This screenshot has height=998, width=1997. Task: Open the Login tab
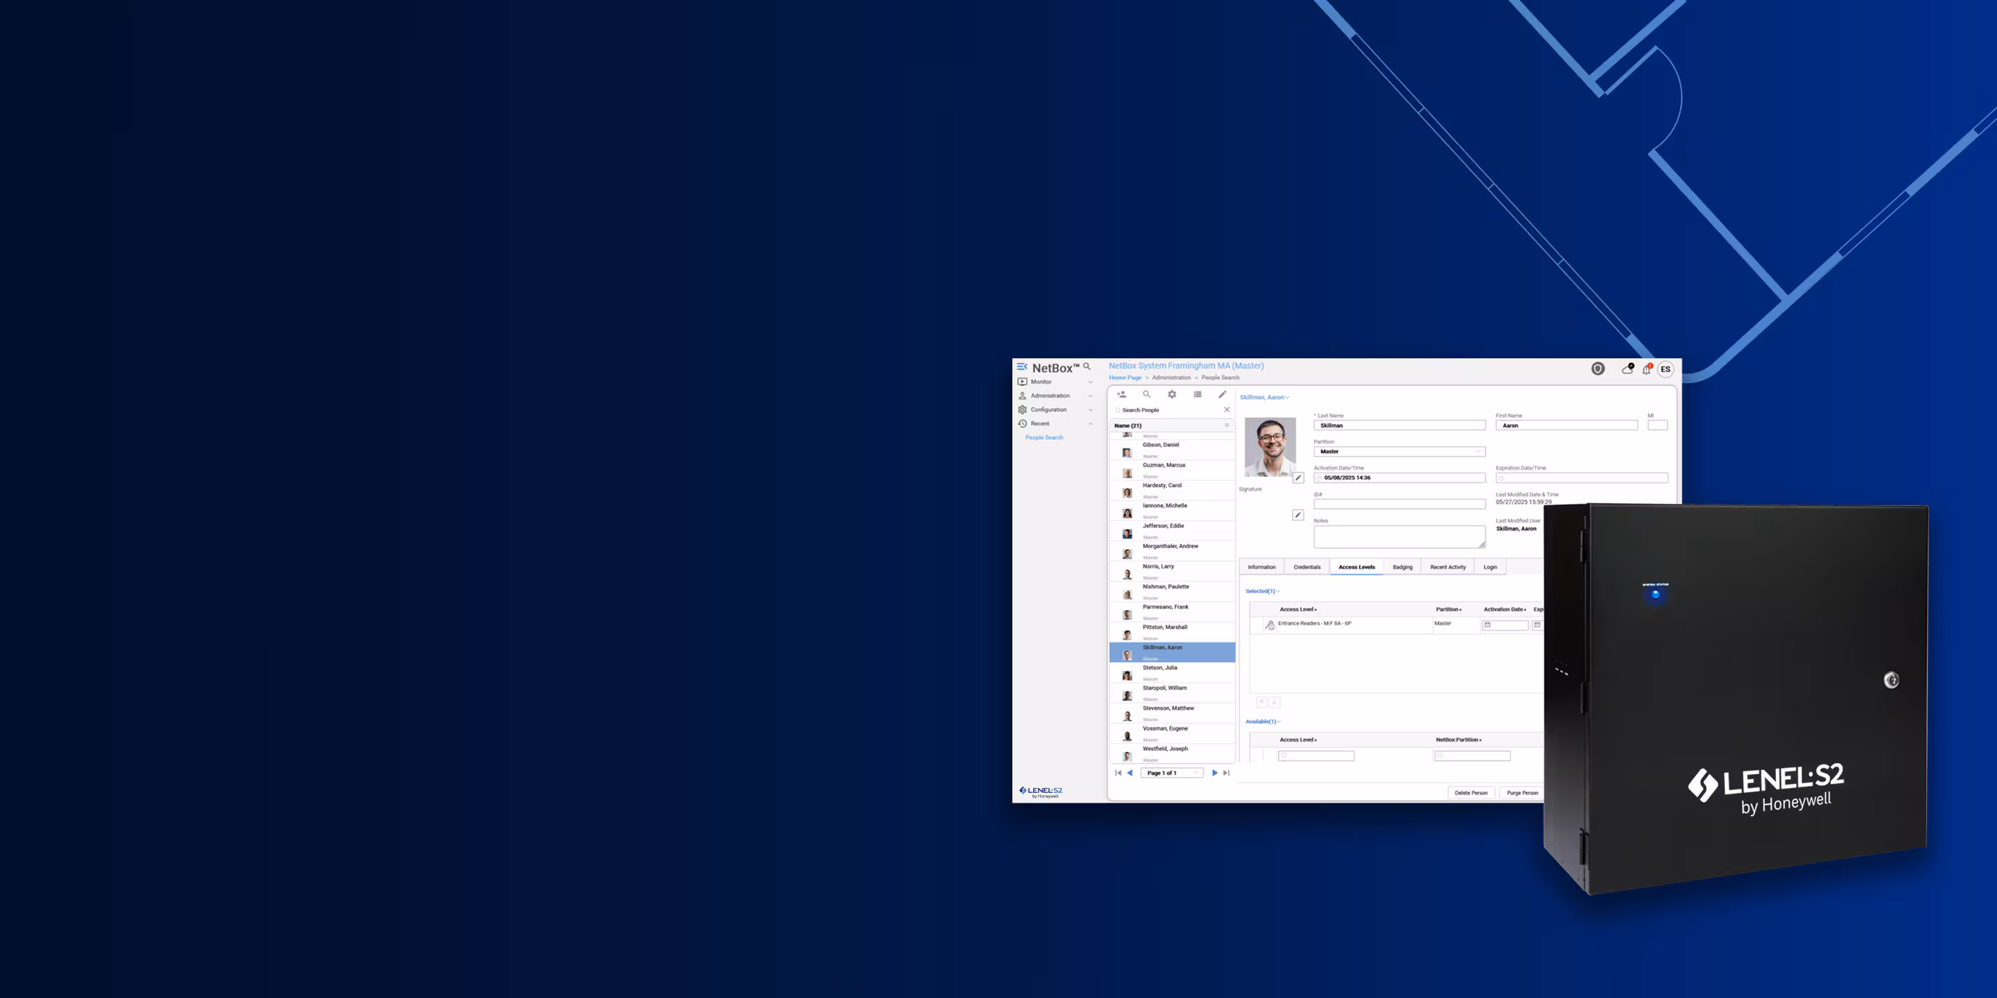point(1490,567)
